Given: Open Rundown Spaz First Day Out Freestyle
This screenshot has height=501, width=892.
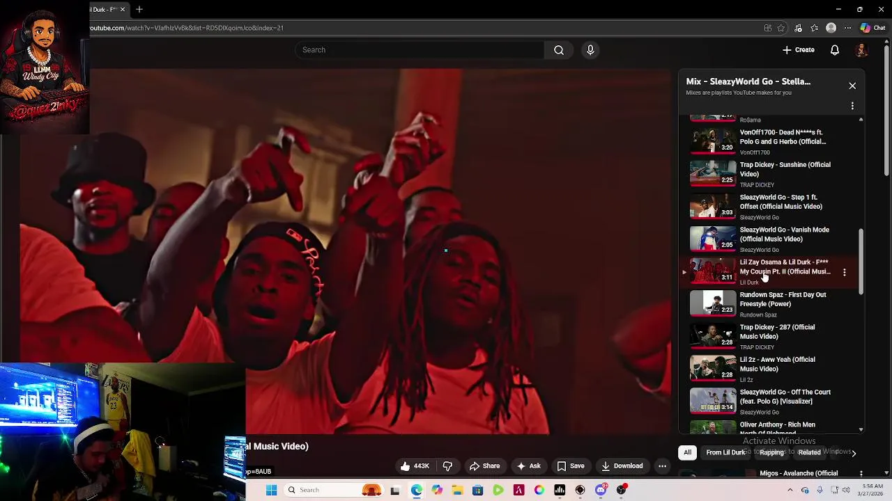Looking at the screenshot, I should point(783,299).
